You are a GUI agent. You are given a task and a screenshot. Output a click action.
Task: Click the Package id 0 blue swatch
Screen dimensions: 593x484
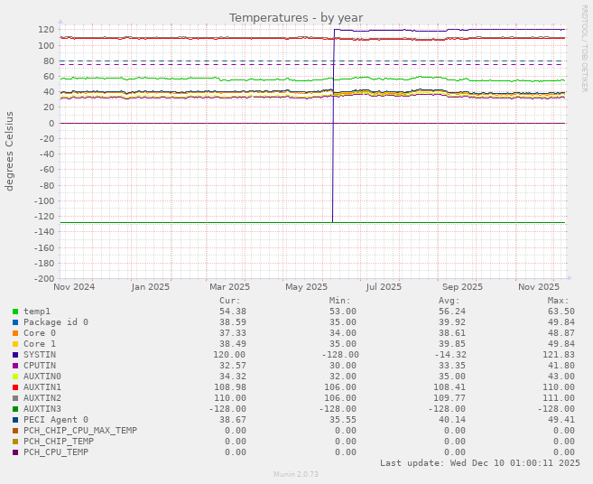point(15,322)
